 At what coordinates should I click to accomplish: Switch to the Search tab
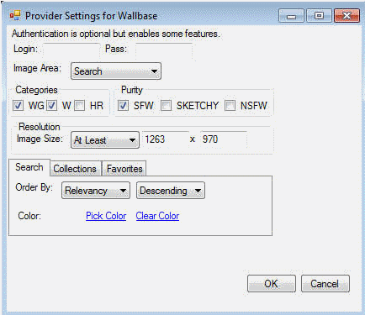(x=29, y=167)
